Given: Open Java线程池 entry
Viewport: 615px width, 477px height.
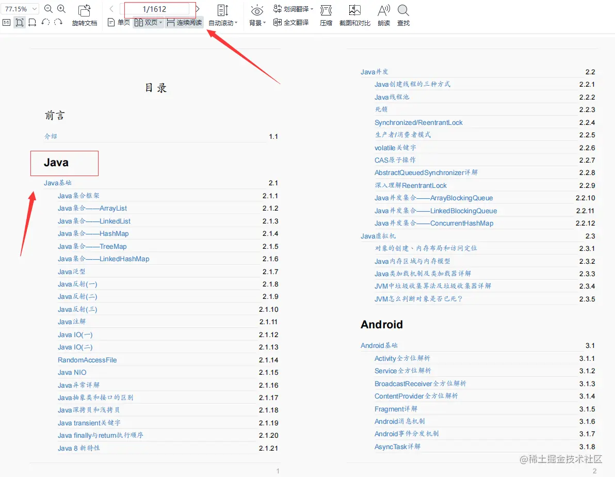Looking at the screenshot, I should [392, 97].
